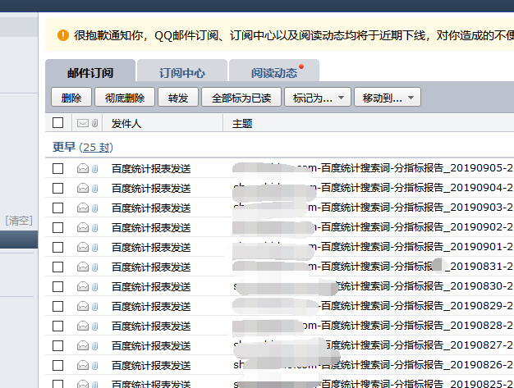Open the mail with subject ending 20190828
The width and height of the screenshot is (514, 388).
coord(373,326)
